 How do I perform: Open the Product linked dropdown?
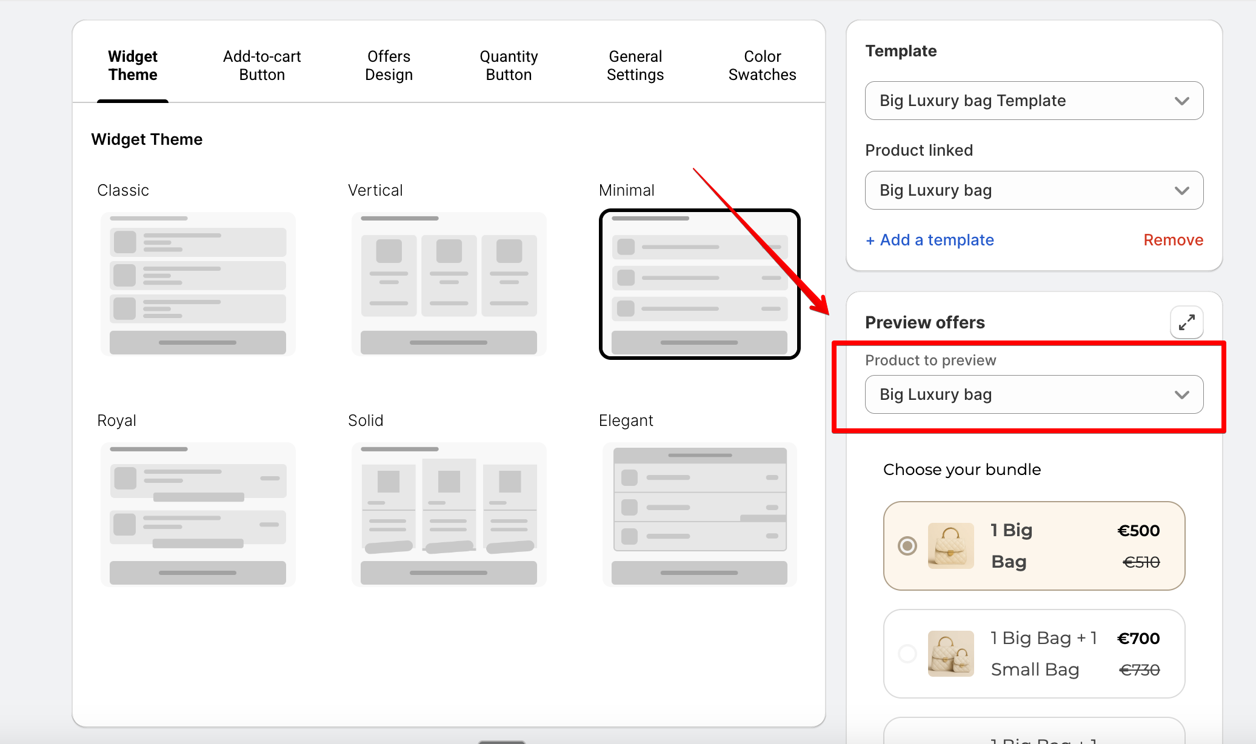pos(1034,190)
